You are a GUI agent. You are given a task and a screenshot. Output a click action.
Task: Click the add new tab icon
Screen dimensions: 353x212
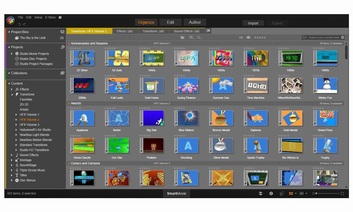[x=208, y=31]
